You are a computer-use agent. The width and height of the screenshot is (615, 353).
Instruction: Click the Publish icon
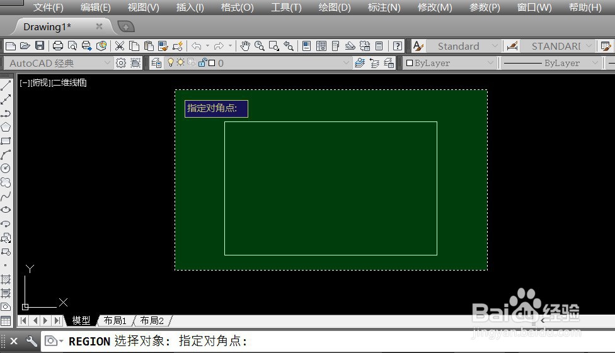pos(87,46)
